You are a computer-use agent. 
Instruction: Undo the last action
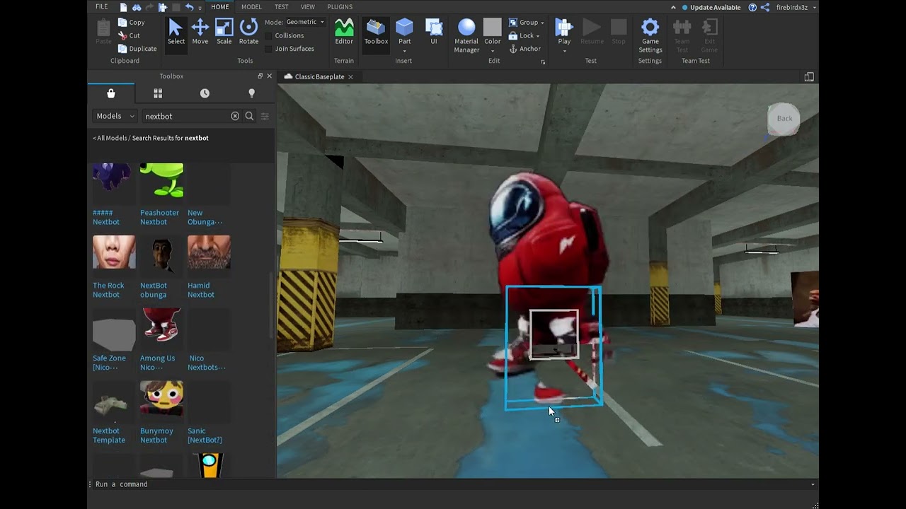click(189, 7)
